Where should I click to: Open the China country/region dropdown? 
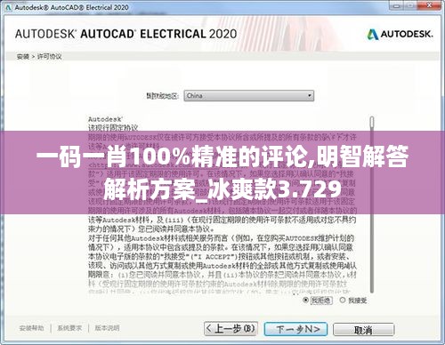248,96
